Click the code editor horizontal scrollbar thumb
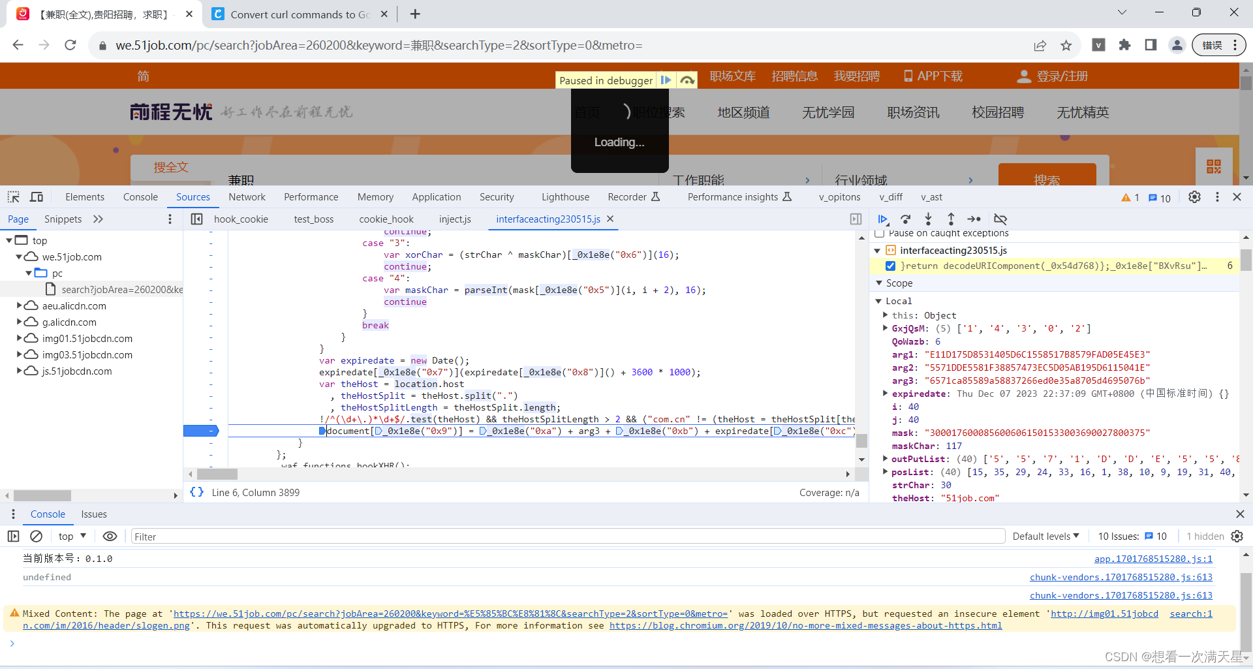This screenshot has height=669, width=1253. coord(217,474)
